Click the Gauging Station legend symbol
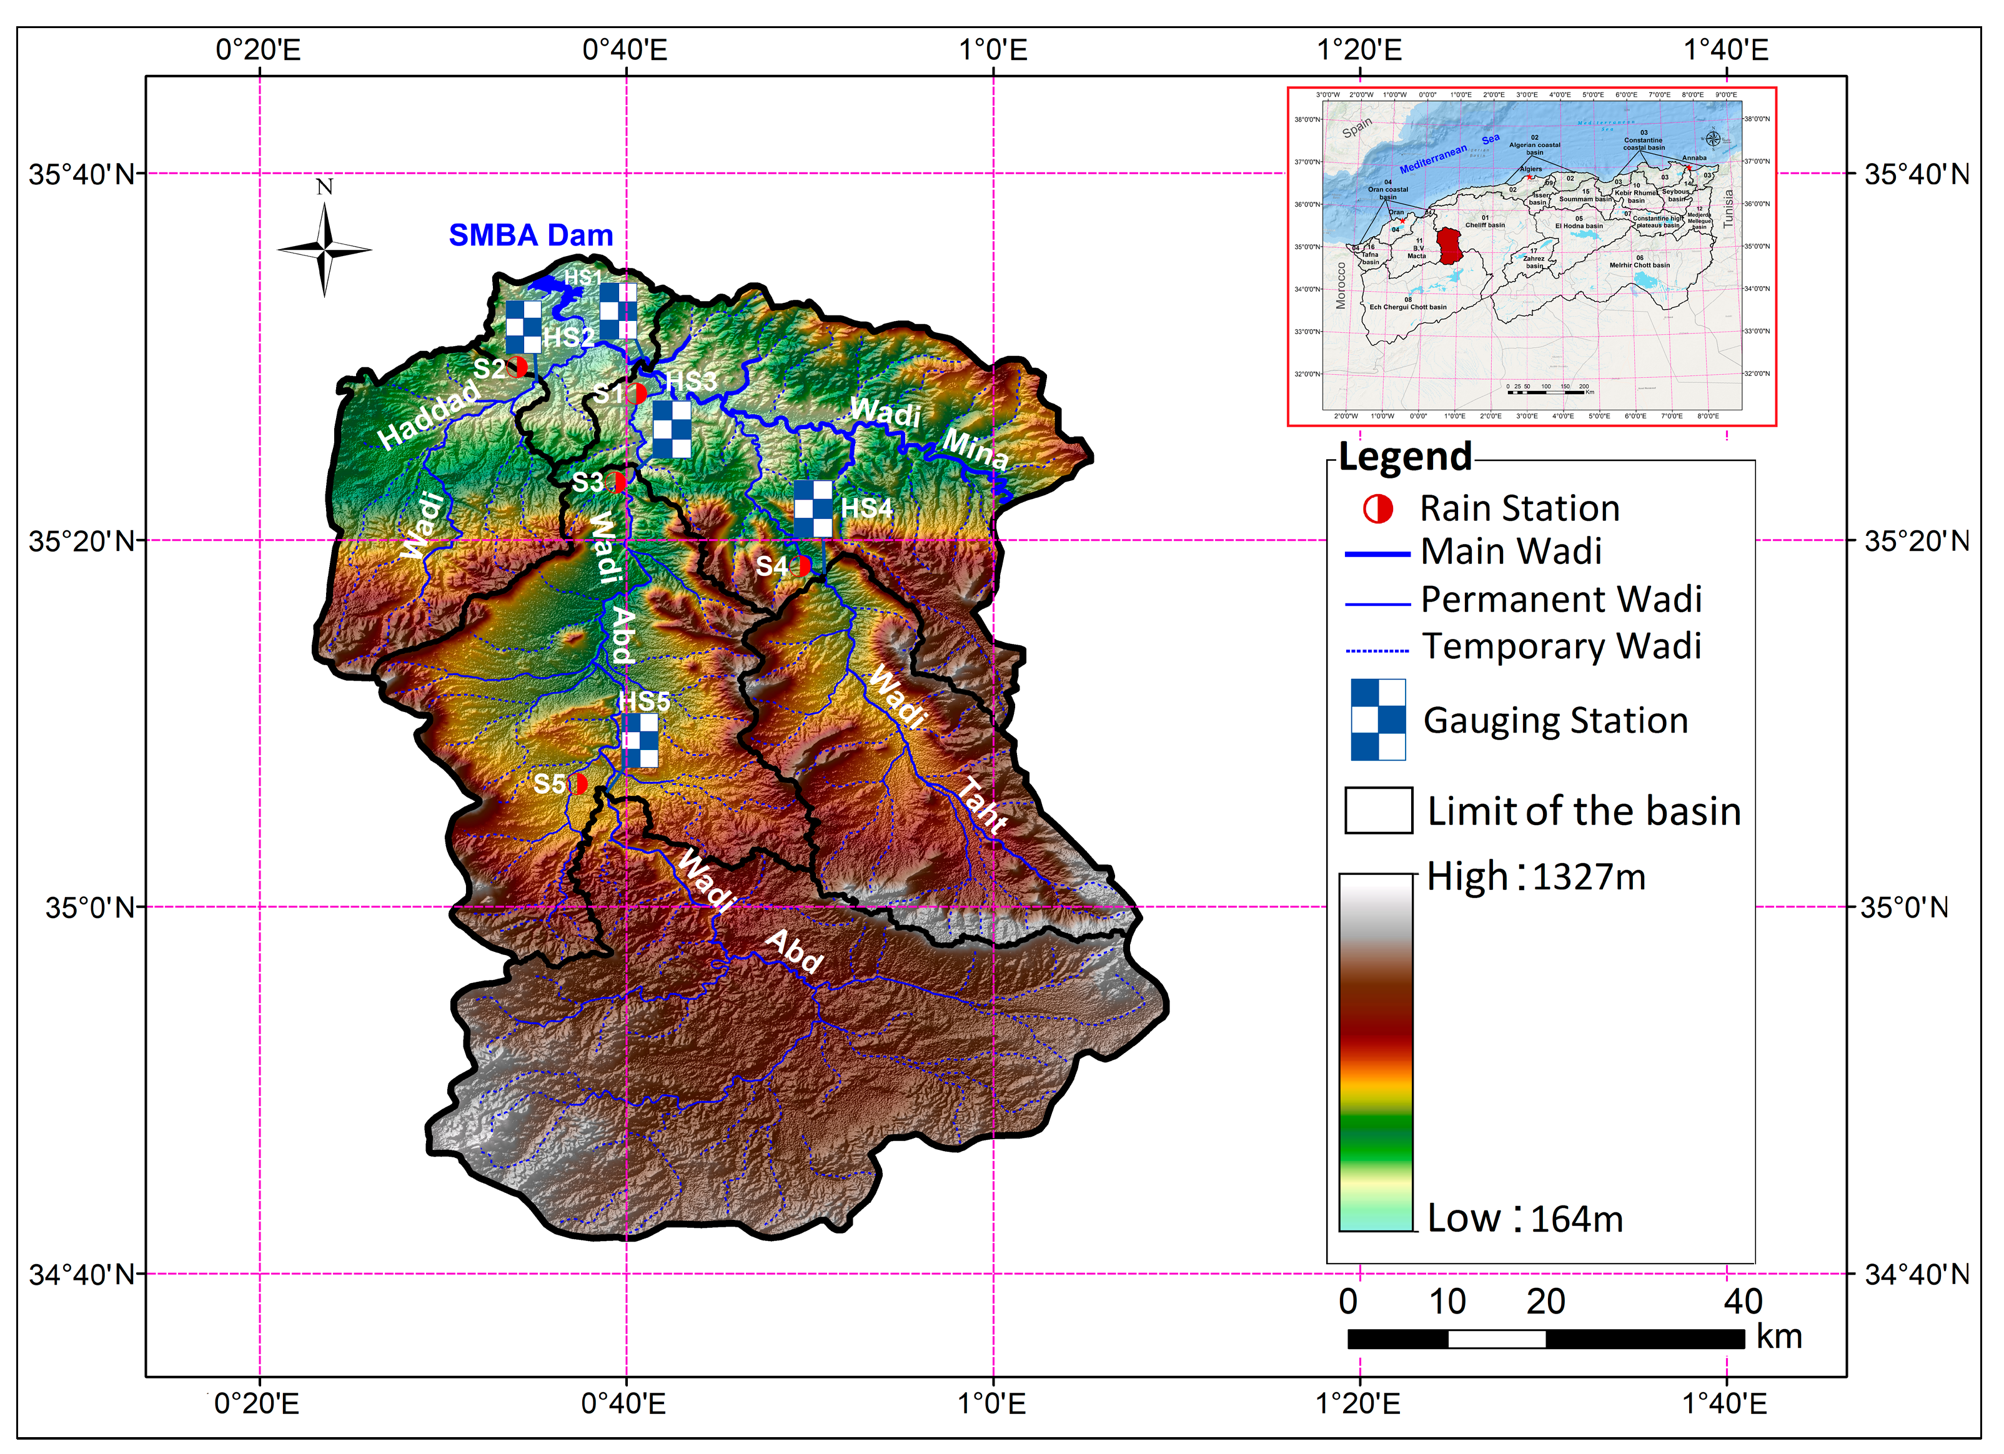This screenshot has width=2004, height=1454. pyautogui.click(x=1377, y=720)
